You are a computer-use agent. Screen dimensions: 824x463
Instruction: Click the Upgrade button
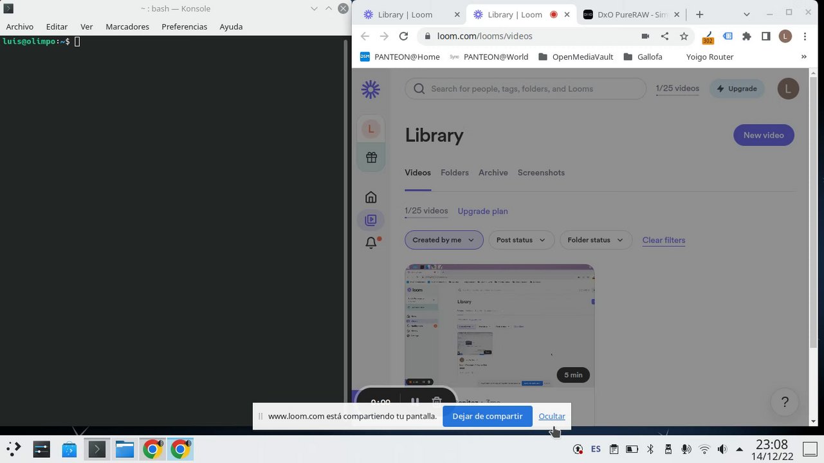tap(737, 89)
